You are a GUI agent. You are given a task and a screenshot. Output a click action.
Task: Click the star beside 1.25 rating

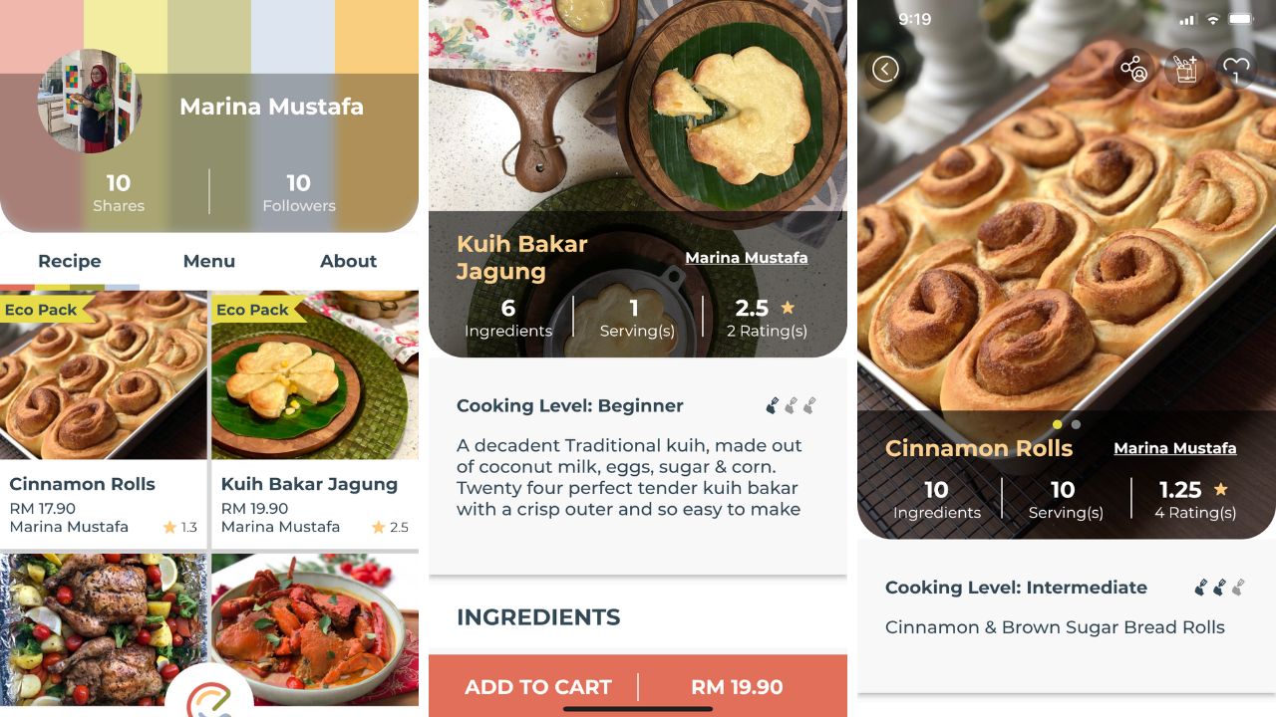click(x=1221, y=489)
